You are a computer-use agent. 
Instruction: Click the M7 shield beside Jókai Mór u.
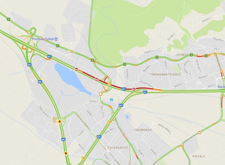pos(99,137)
